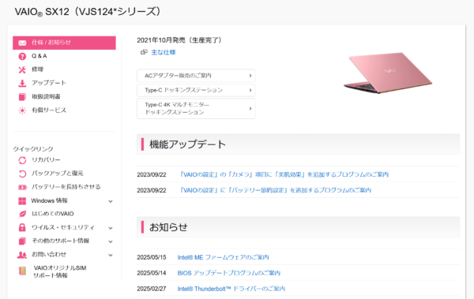
Task: Click the sun icon next to 有償サービス
Action: [x=22, y=110]
